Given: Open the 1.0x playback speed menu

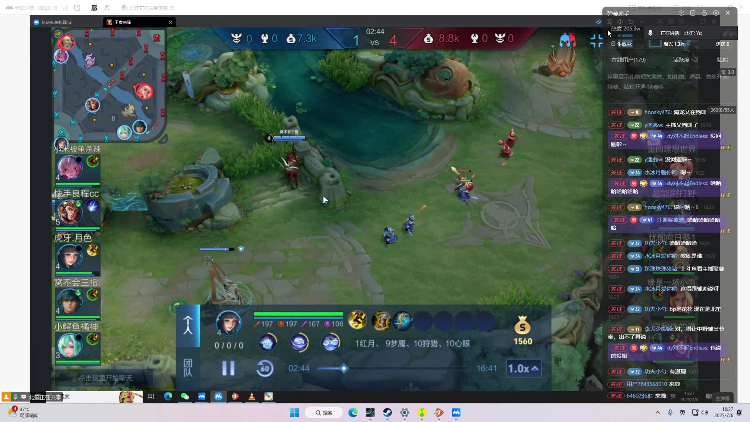Looking at the screenshot, I should tap(524, 368).
